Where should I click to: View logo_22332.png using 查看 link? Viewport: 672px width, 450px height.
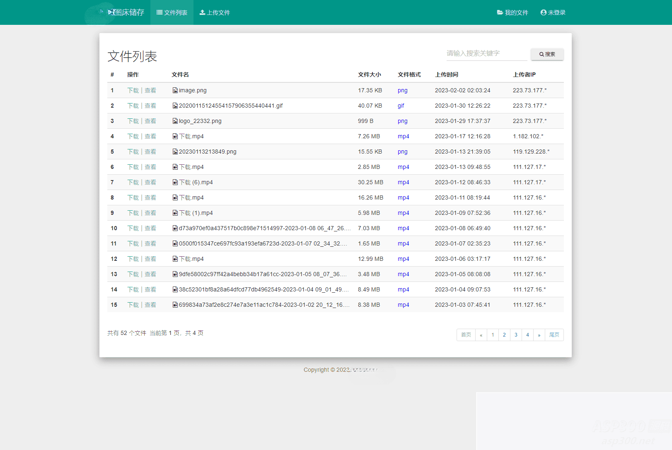point(150,121)
